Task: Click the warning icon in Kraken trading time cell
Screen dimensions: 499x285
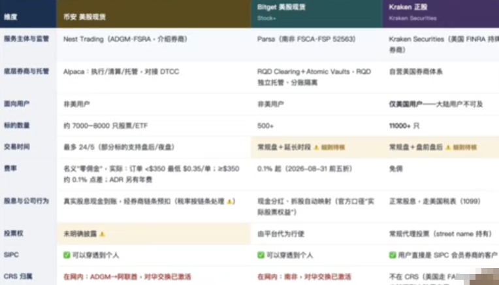Action: pyautogui.click(x=448, y=148)
